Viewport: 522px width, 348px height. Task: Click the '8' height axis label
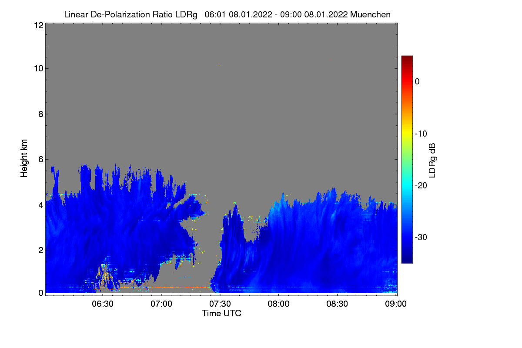40,114
